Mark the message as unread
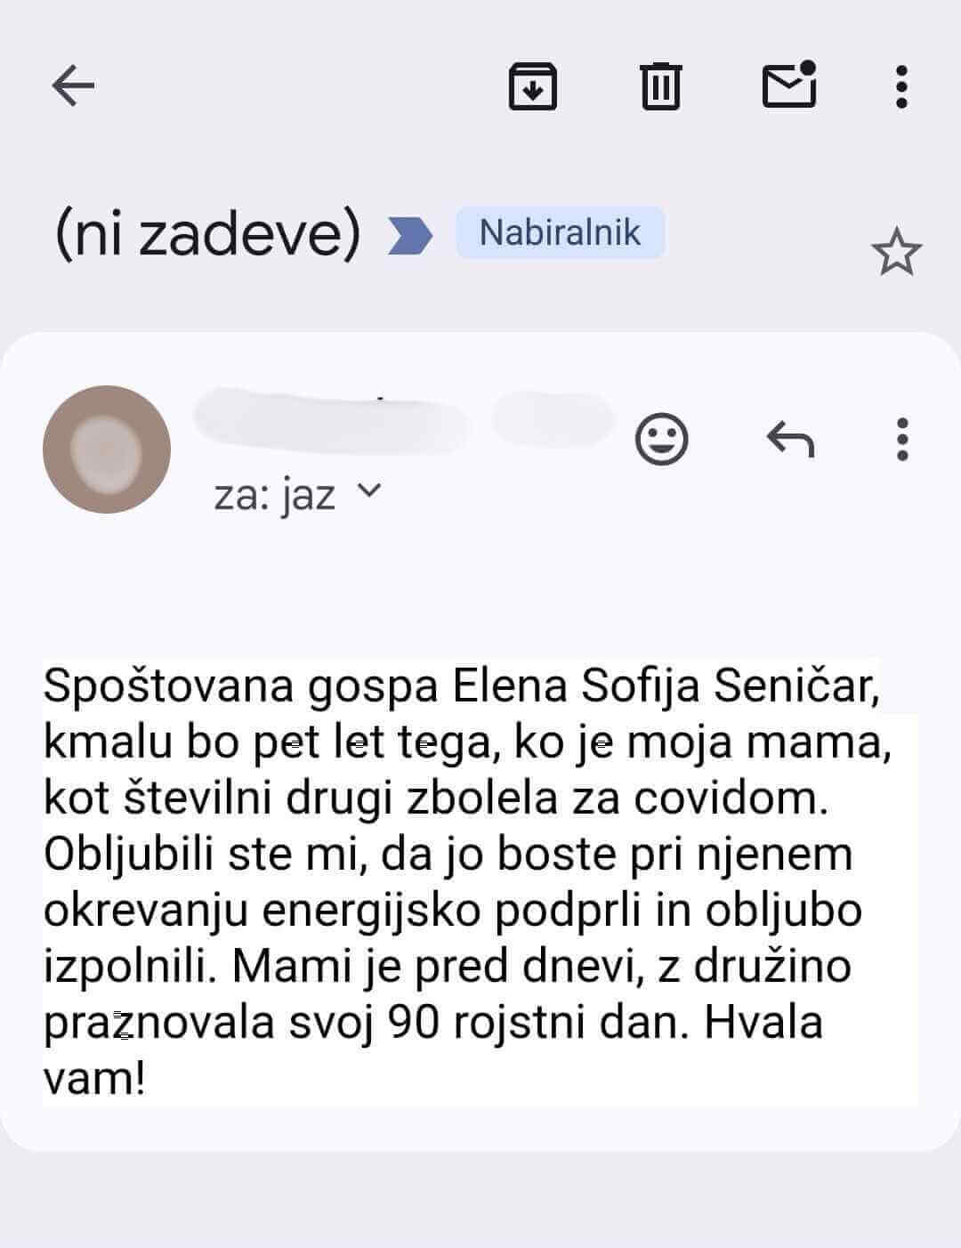The image size is (961, 1248). click(x=789, y=85)
